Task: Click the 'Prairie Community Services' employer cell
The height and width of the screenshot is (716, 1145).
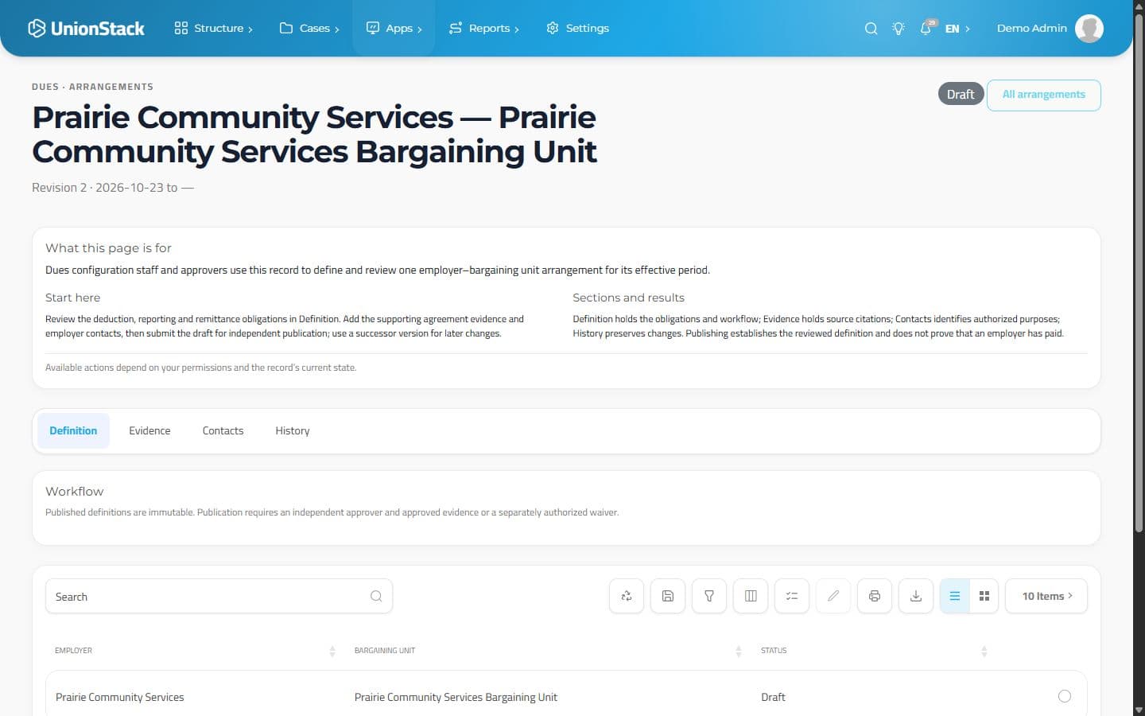Action: (x=120, y=697)
